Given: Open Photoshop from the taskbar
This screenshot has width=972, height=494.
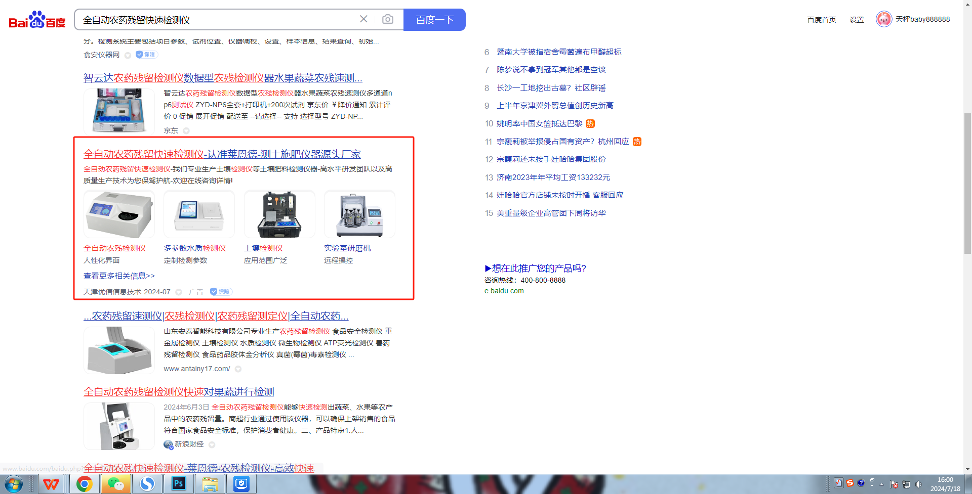Looking at the screenshot, I should point(179,484).
